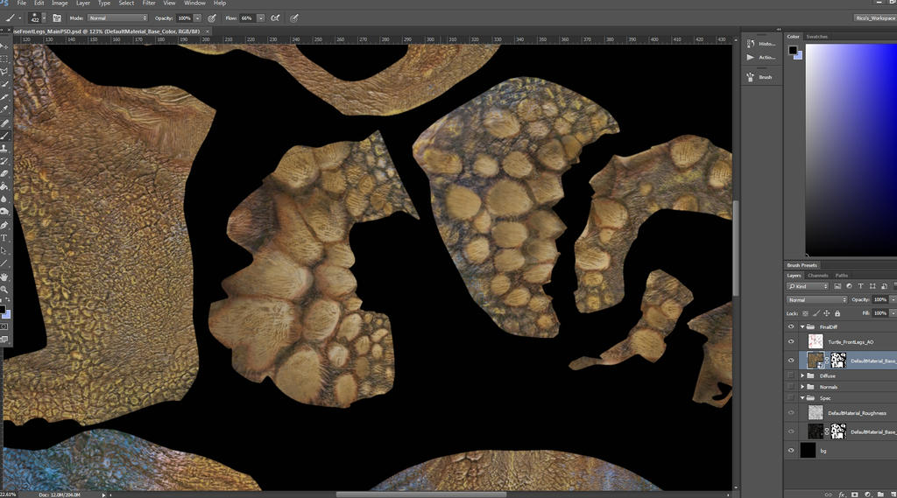Collapse the Spec group
This screenshot has width=897, height=498.
(x=802, y=398)
